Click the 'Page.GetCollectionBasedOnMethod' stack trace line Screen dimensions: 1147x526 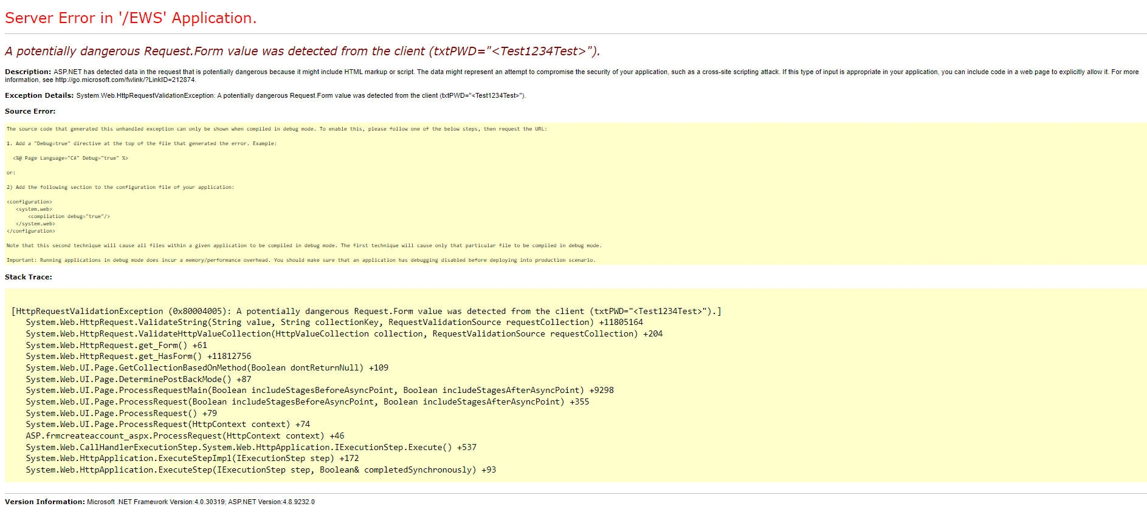[x=207, y=367]
